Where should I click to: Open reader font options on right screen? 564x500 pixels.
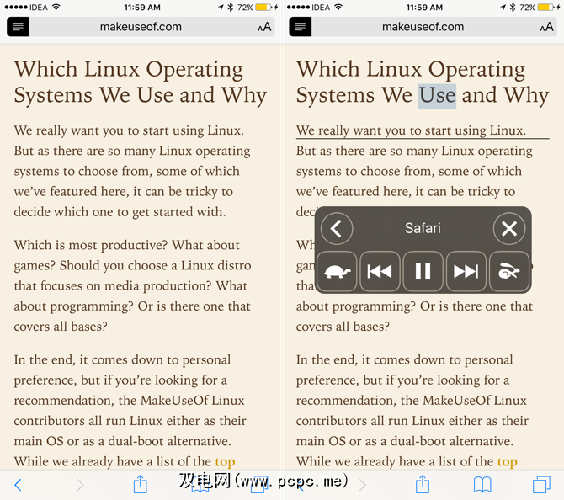point(547,27)
